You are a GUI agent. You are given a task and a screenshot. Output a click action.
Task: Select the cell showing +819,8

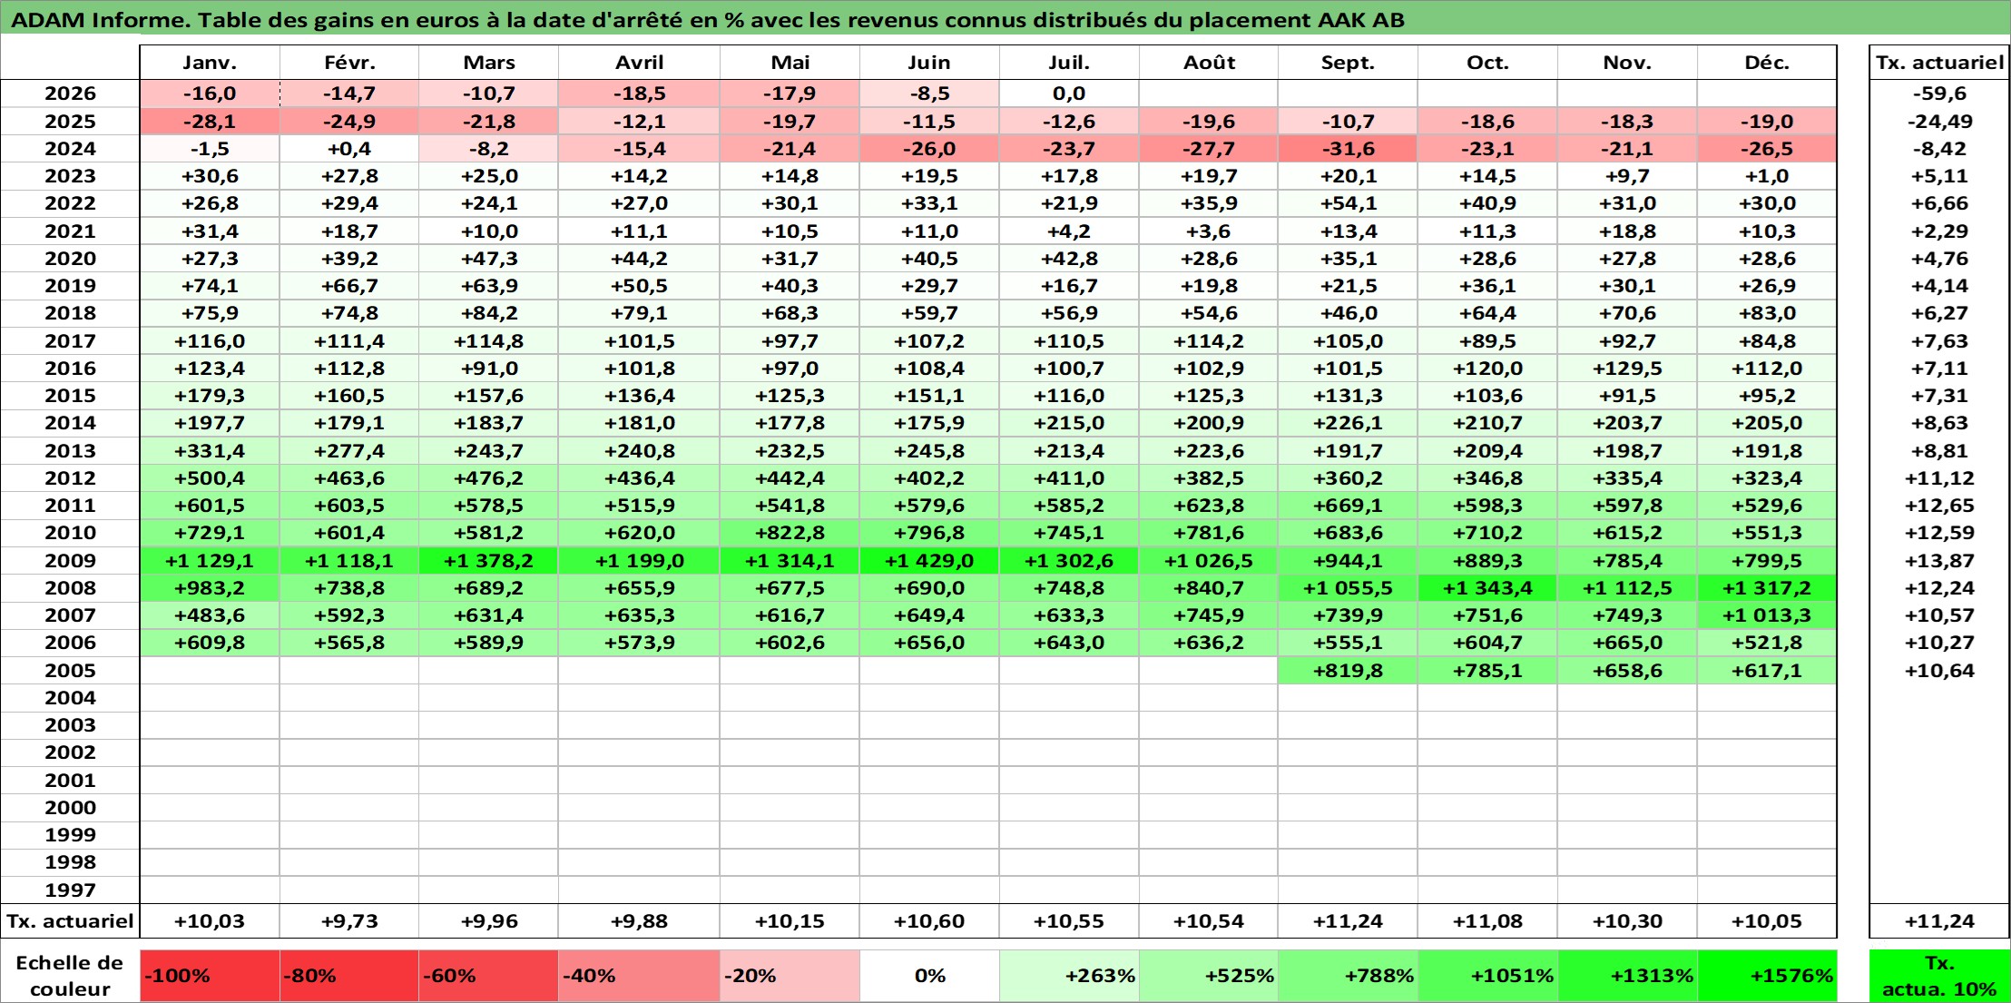point(1348,671)
